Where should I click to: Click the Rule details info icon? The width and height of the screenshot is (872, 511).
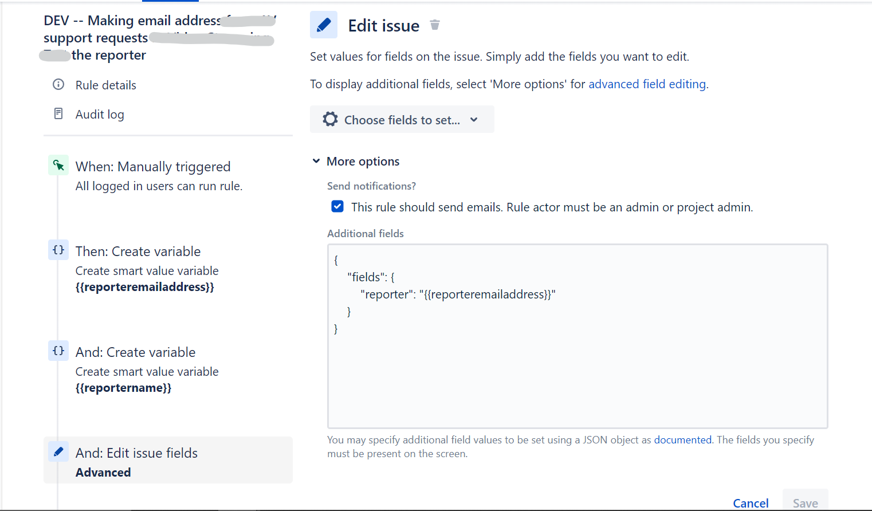point(58,85)
